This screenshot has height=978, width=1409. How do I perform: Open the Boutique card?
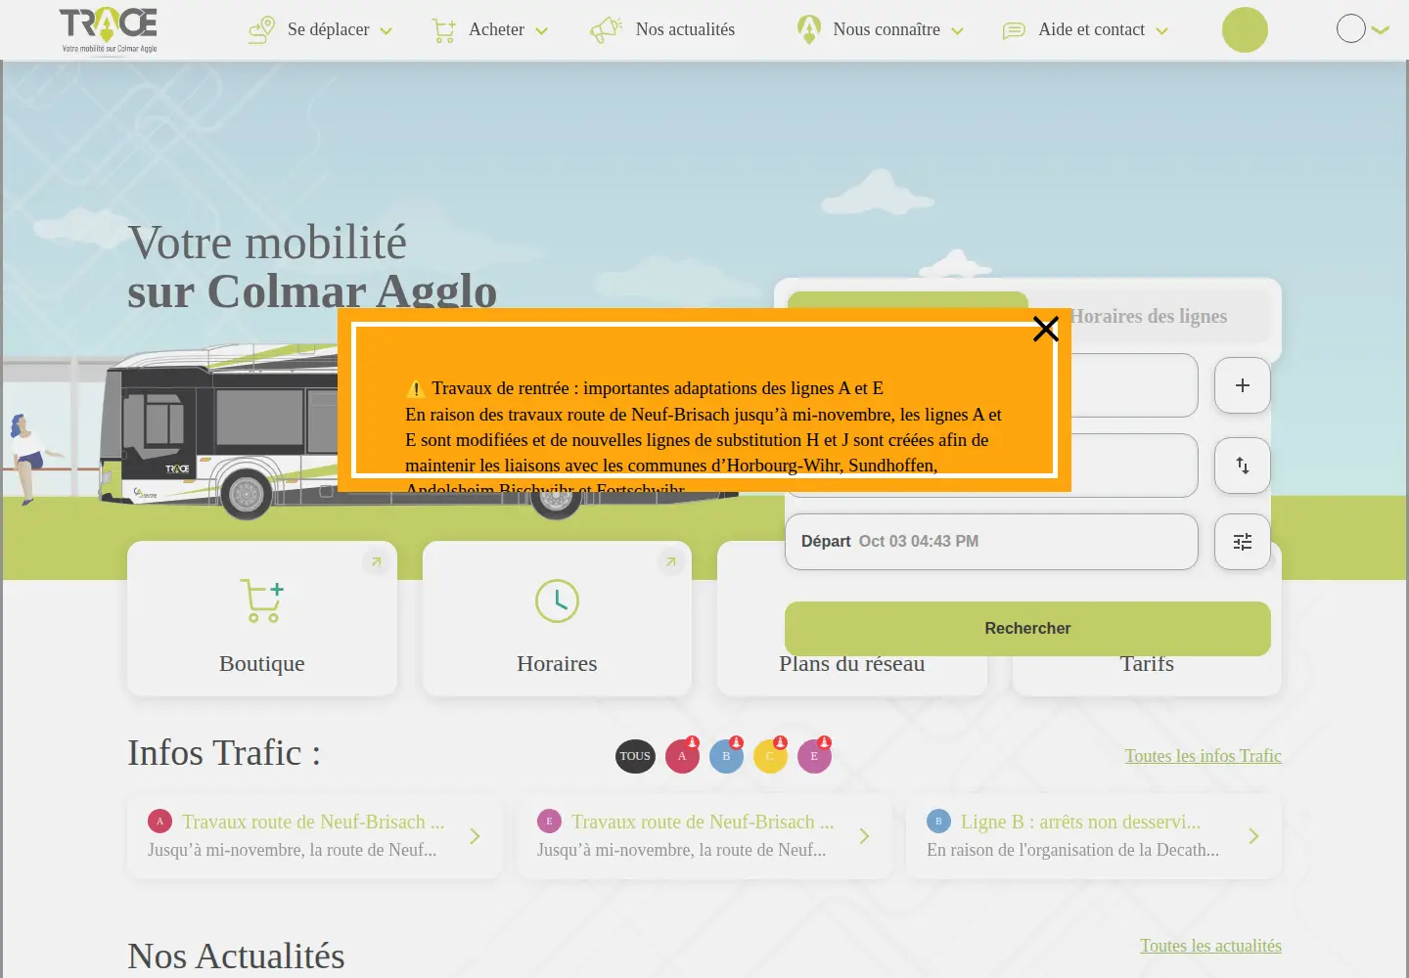[262, 618]
